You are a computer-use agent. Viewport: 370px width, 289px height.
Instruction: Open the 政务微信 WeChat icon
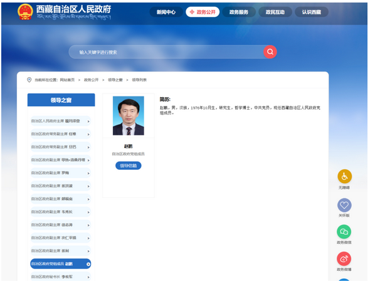coord(344,232)
